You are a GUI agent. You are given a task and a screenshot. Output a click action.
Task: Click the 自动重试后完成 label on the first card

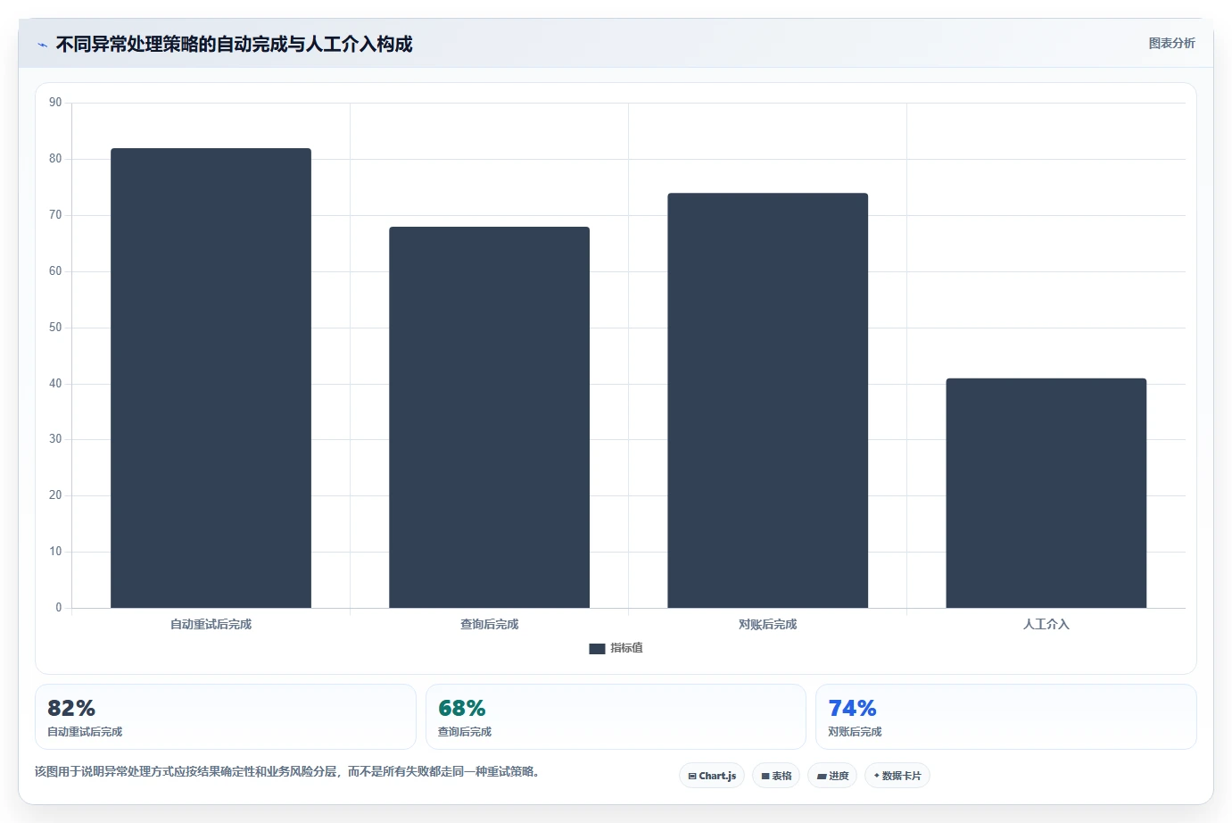(85, 732)
